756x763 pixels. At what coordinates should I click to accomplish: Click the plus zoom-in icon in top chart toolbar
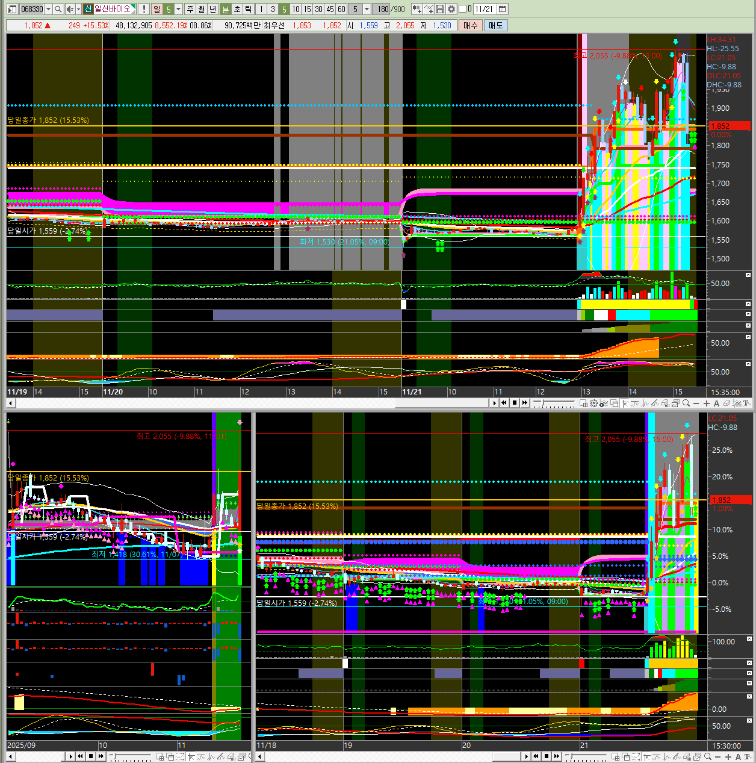coord(707,403)
